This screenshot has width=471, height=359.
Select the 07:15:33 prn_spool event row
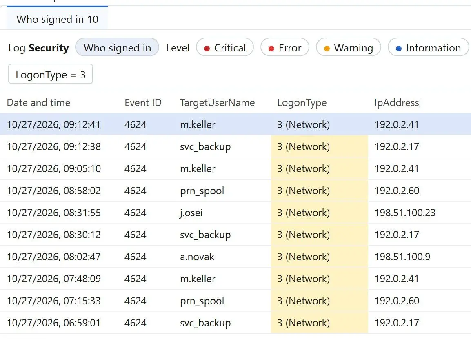pos(235,301)
